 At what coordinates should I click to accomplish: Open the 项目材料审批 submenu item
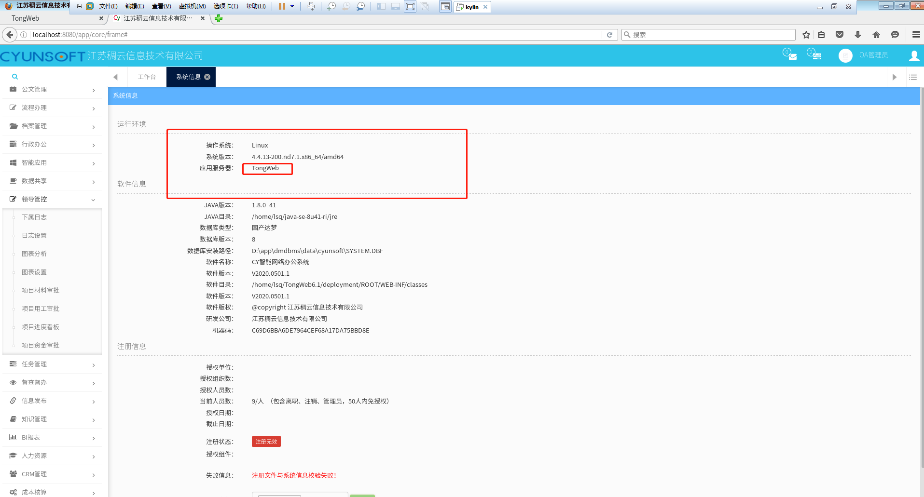click(41, 291)
